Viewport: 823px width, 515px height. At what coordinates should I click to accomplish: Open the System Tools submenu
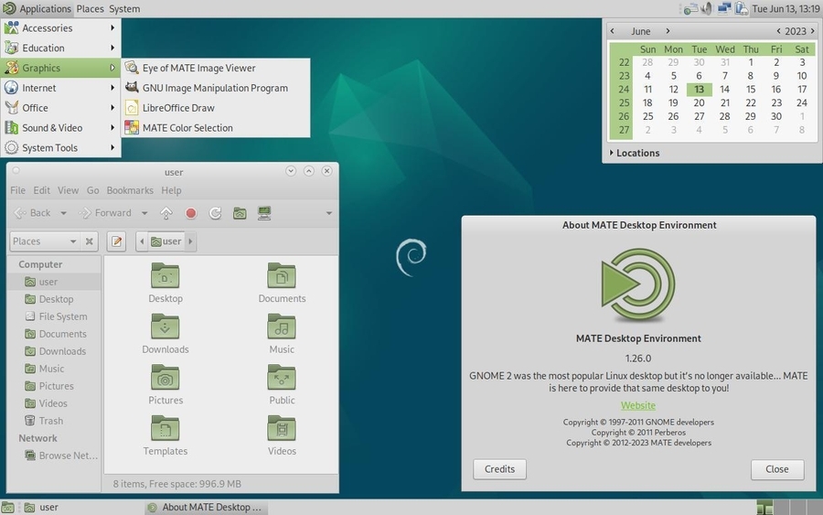(60, 147)
